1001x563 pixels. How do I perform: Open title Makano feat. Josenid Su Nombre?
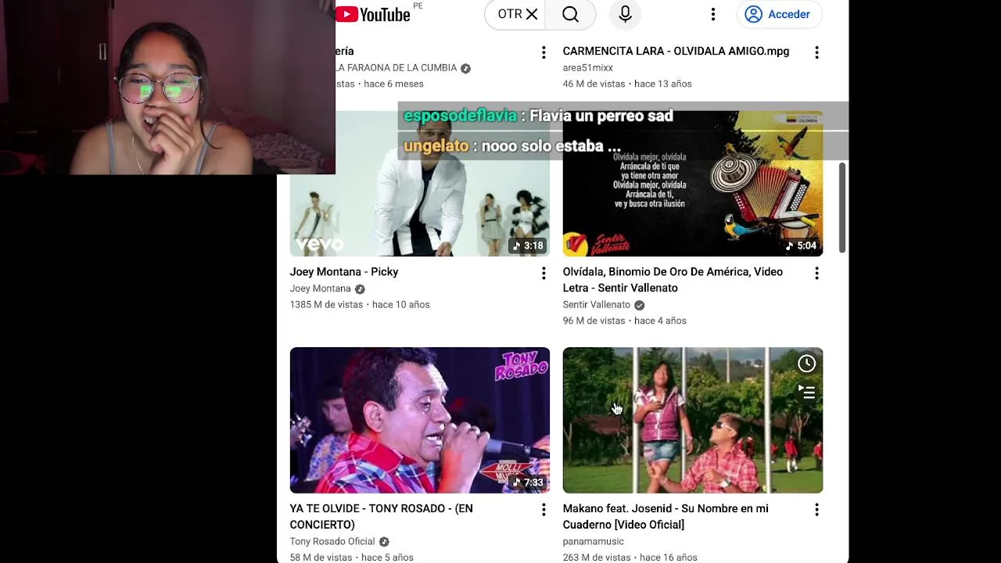pos(666,517)
